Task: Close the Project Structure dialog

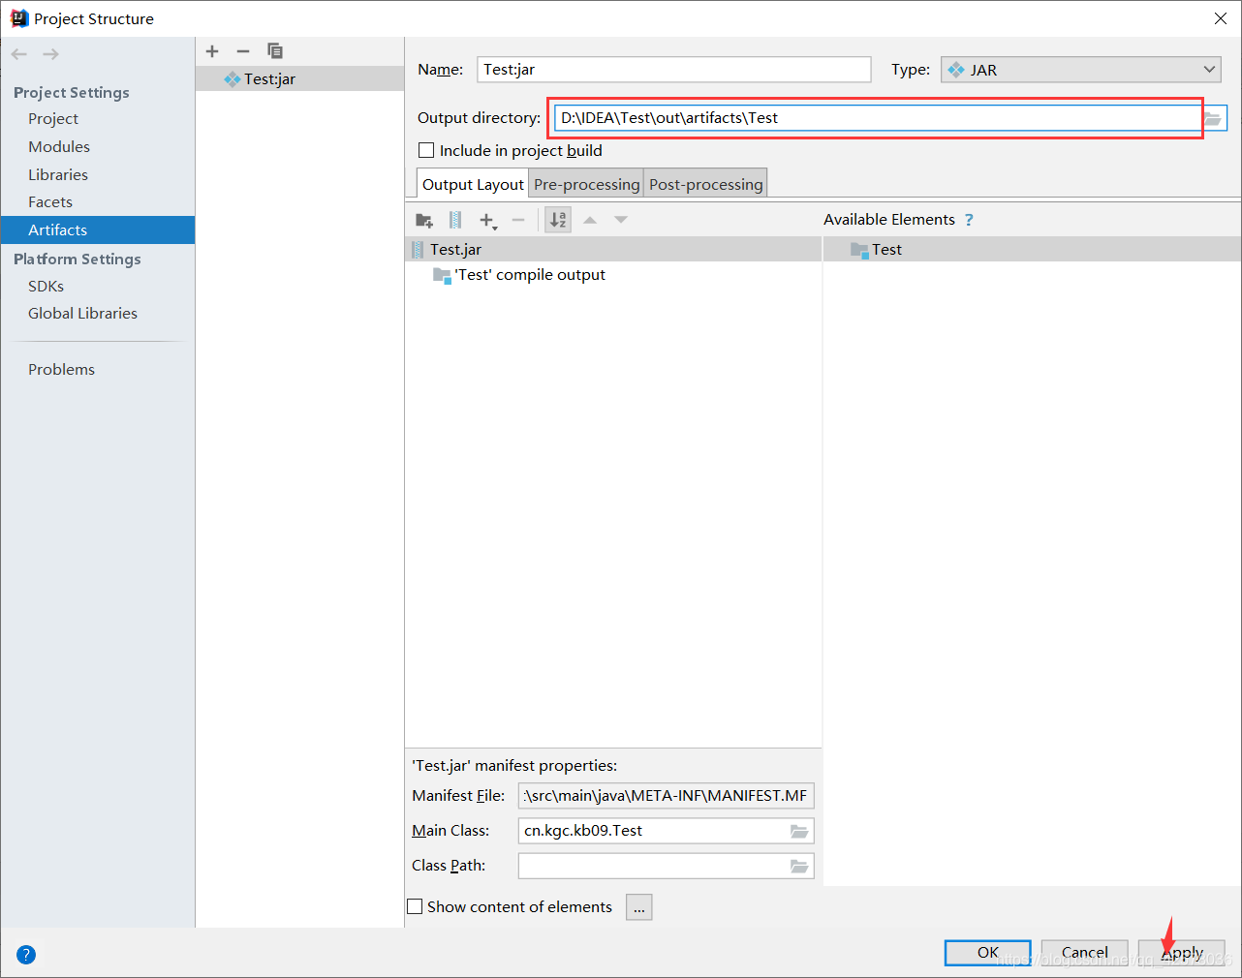Action: click(1221, 18)
